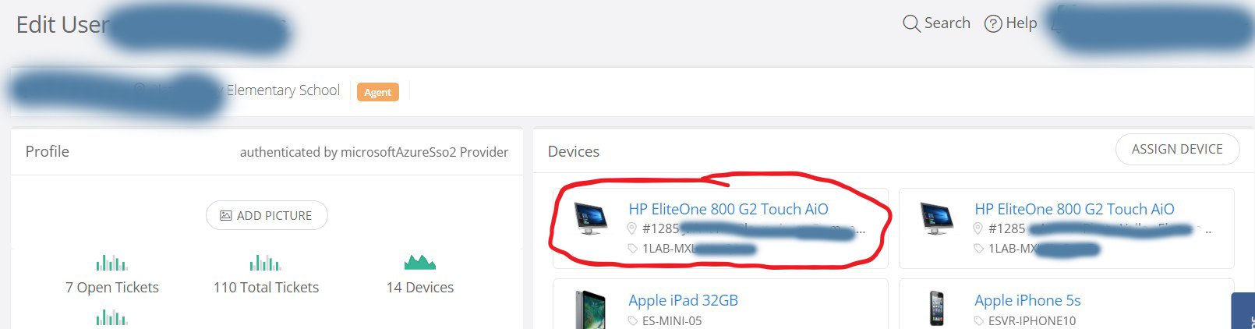
Task: Open the circled HP EliteOne 800 G2 link
Action: tap(728, 209)
